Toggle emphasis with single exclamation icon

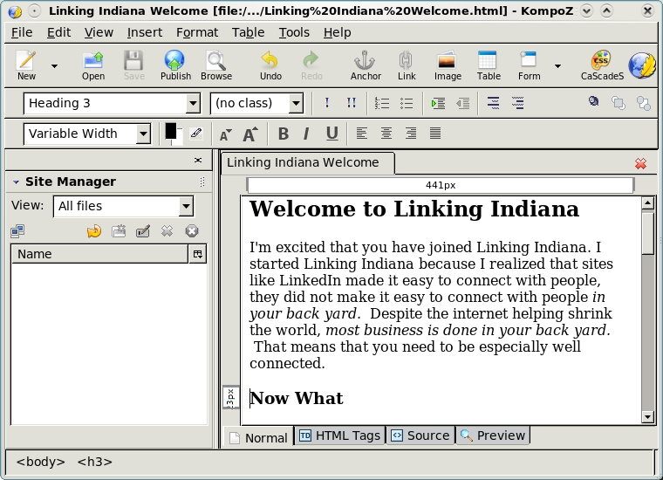coord(327,103)
